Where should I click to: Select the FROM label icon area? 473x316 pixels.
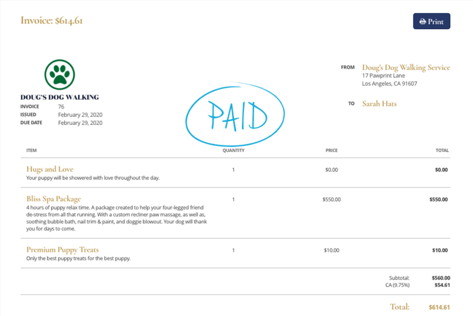[x=348, y=67]
